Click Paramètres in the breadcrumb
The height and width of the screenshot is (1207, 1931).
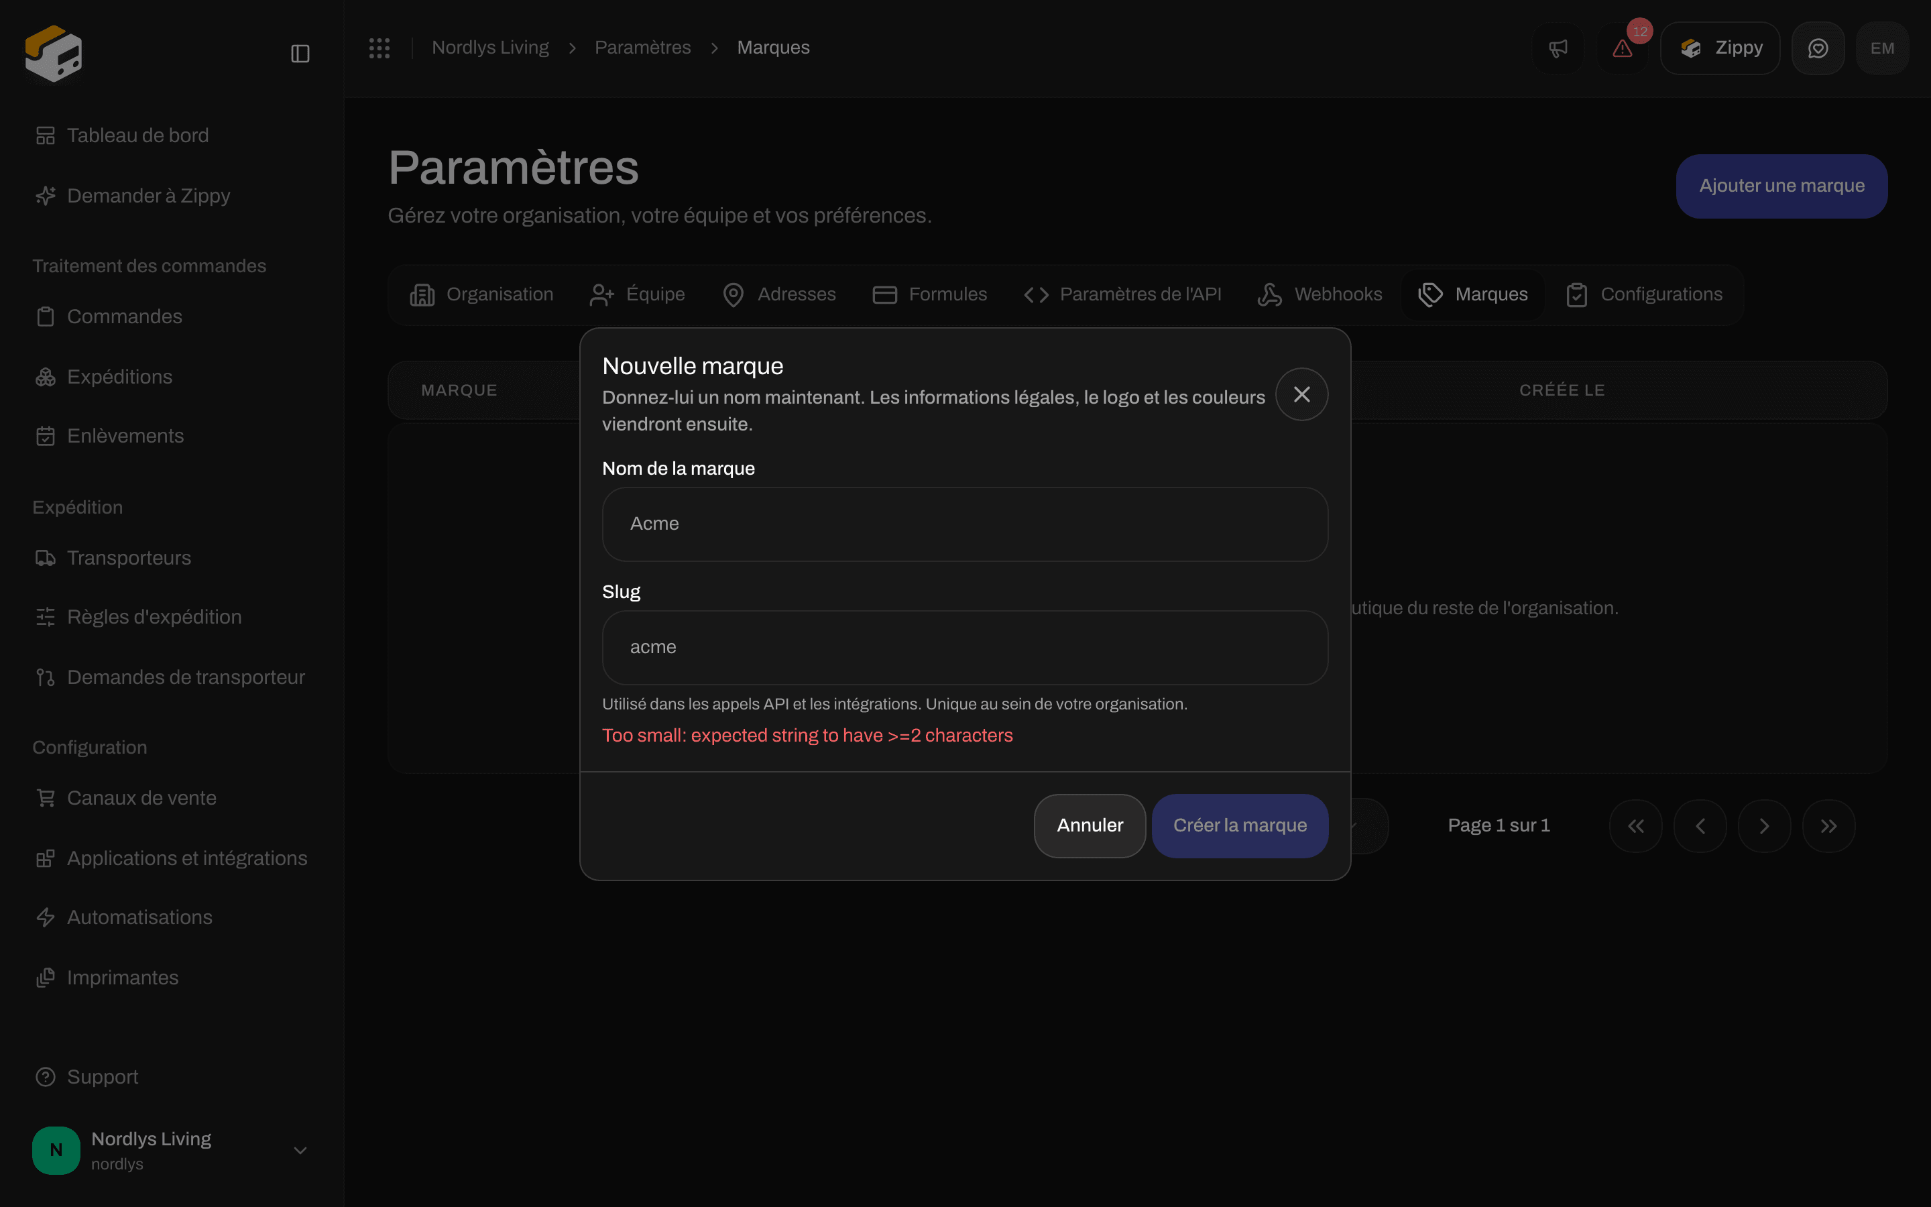pyautogui.click(x=642, y=48)
